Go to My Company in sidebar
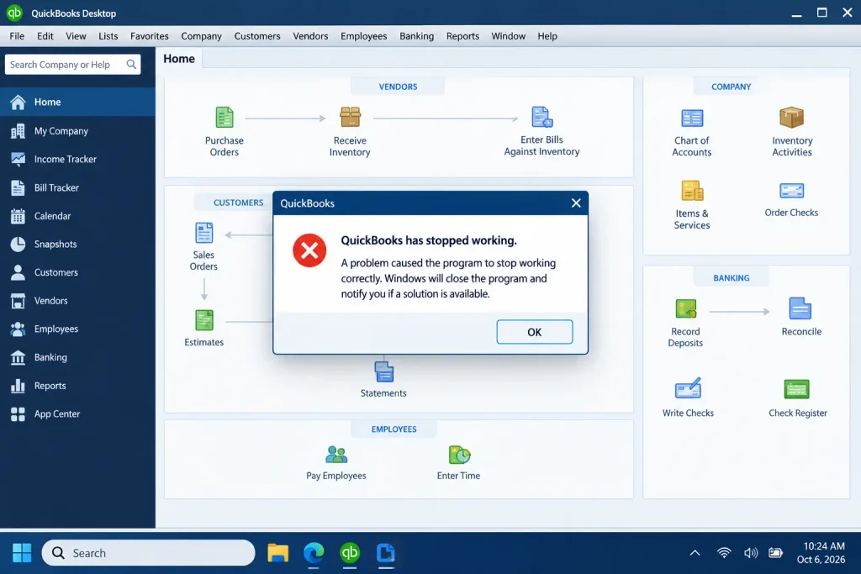 click(77, 130)
